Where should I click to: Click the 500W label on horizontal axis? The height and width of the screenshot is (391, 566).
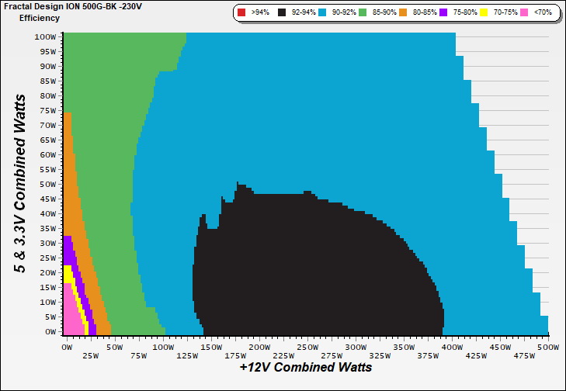[548, 347]
